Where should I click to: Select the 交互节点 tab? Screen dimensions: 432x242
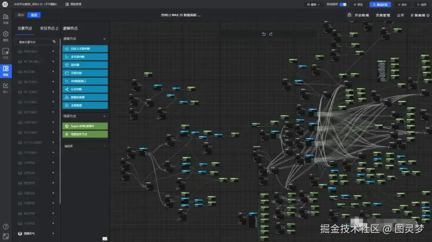pos(47,28)
